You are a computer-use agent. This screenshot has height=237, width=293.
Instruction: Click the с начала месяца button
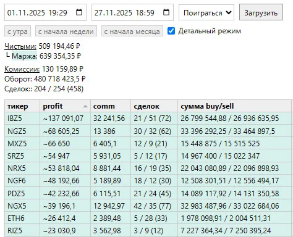click(132, 31)
